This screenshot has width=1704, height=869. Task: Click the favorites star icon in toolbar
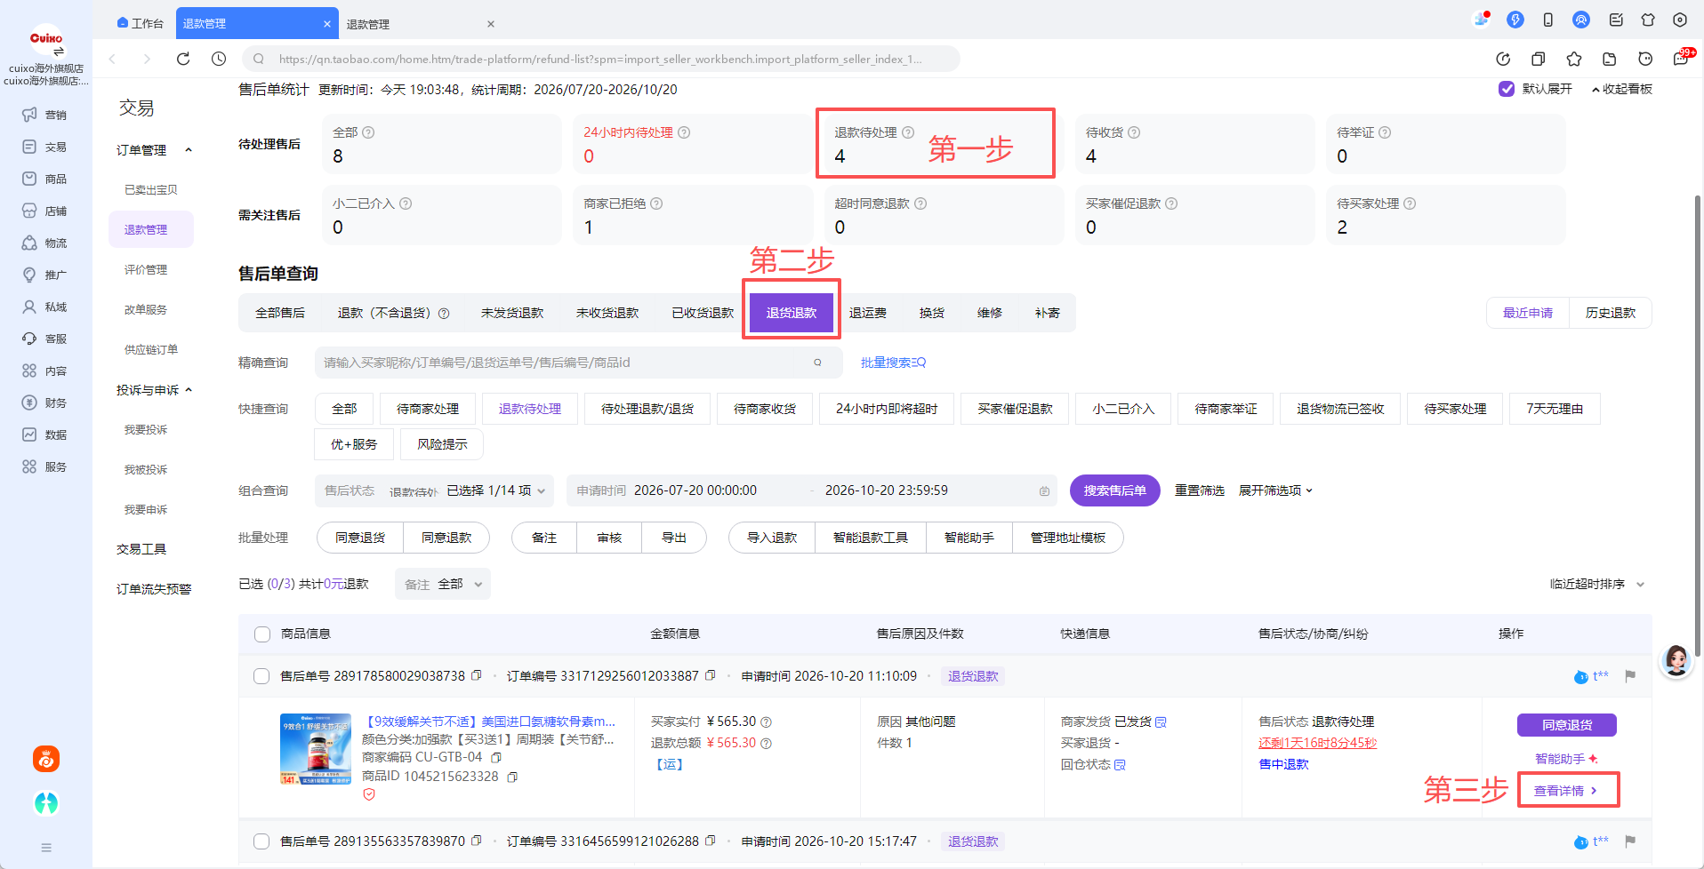coord(1574,59)
